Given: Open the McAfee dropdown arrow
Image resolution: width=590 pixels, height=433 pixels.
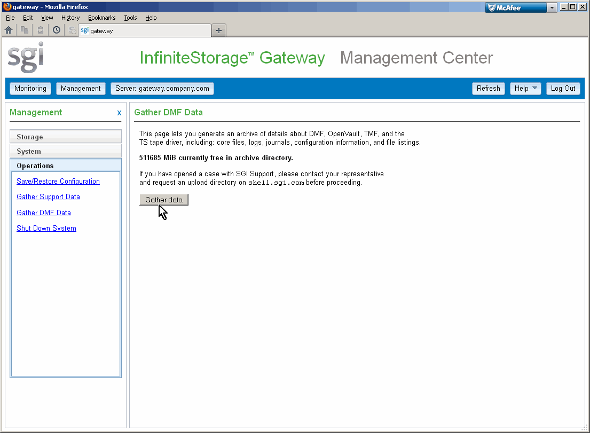Looking at the screenshot, I should [552, 7].
